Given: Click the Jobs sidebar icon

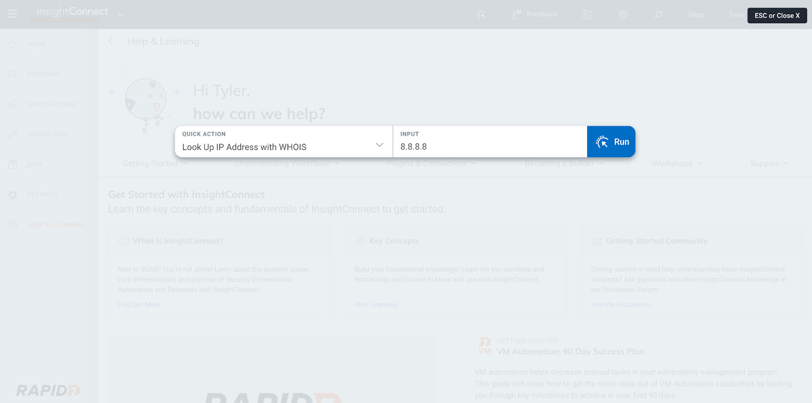Looking at the screenshot, I should click(13, 165).
